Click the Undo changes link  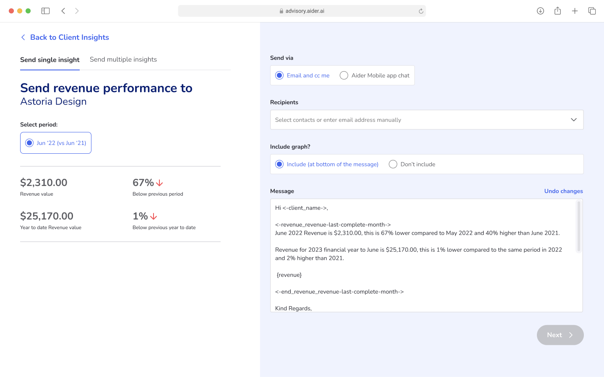click(x=563, y=191)
